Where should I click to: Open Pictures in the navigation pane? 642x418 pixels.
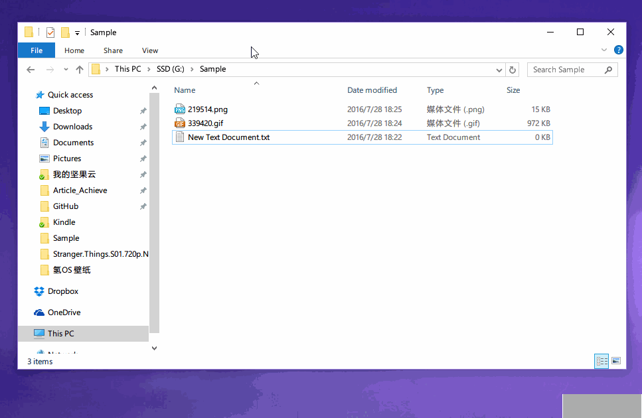click(x=67, y=159)
